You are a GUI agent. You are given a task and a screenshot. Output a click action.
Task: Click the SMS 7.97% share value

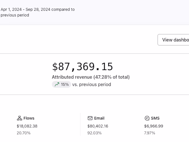point(150,133)
